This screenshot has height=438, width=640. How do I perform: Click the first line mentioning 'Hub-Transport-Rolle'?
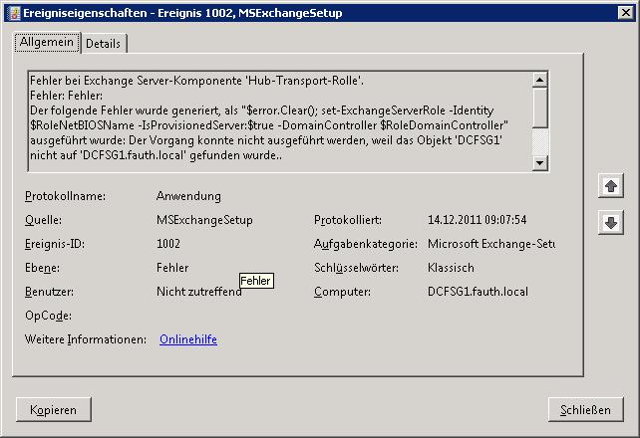click(196, 81)
